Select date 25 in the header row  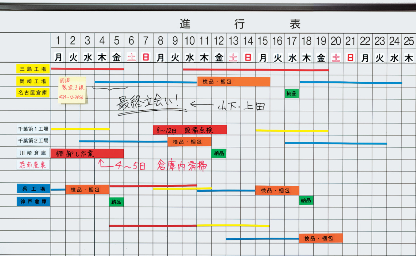[409, 41]
